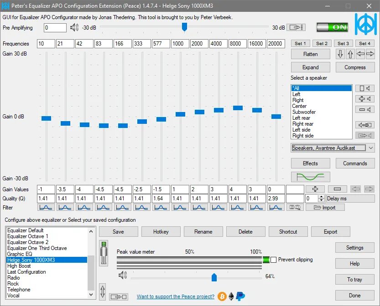The image size is (380, 306).
Task: Shift all gains up with up arrow
Action: click(350, 54)
